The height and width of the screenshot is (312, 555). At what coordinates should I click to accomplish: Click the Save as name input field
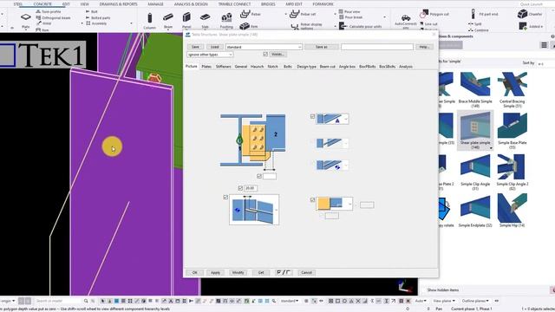[x=377, y=47]
